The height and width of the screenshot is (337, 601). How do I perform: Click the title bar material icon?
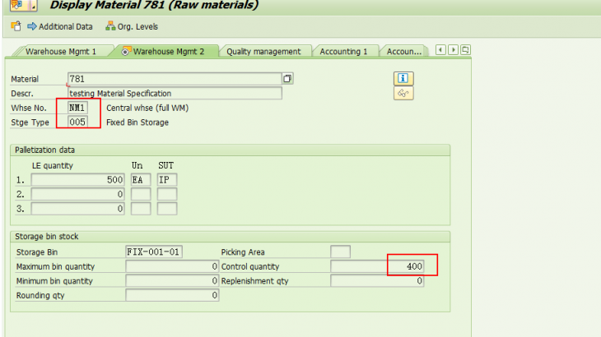click(16, 5)
